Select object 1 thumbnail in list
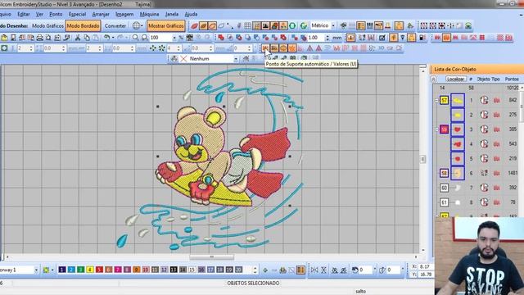Screen dimensions: 524x295 tap(458, 100)
